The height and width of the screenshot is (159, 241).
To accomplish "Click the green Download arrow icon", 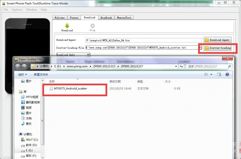I will pos(67,26).
